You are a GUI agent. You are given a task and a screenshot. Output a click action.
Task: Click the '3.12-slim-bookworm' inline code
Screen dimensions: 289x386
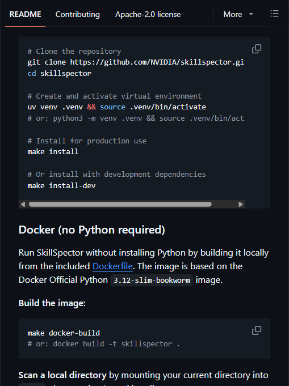[152, 280]
